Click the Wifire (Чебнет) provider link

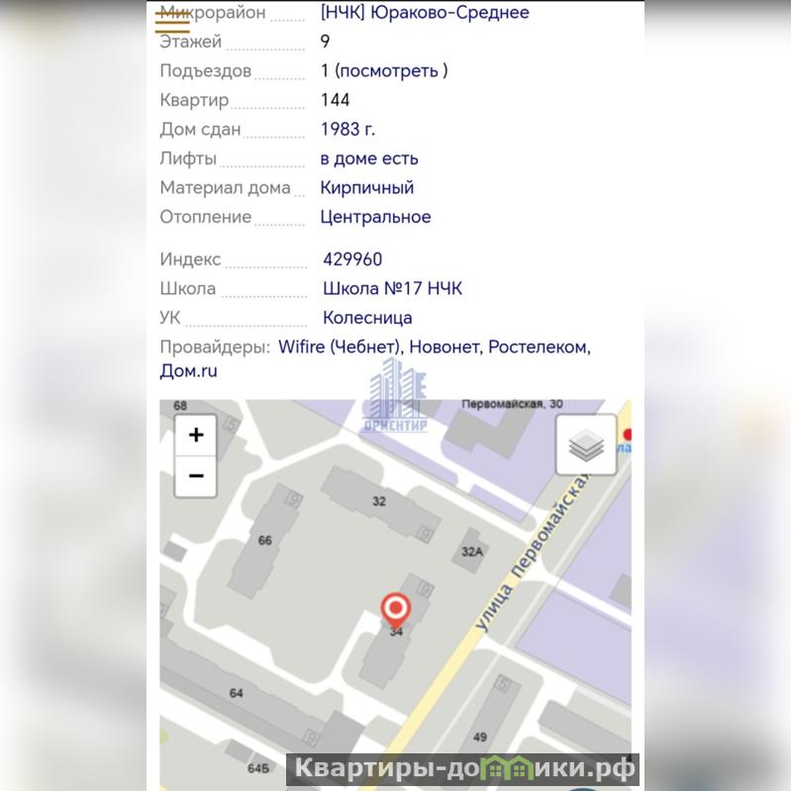pyautogui.click(x=341, y=347)
